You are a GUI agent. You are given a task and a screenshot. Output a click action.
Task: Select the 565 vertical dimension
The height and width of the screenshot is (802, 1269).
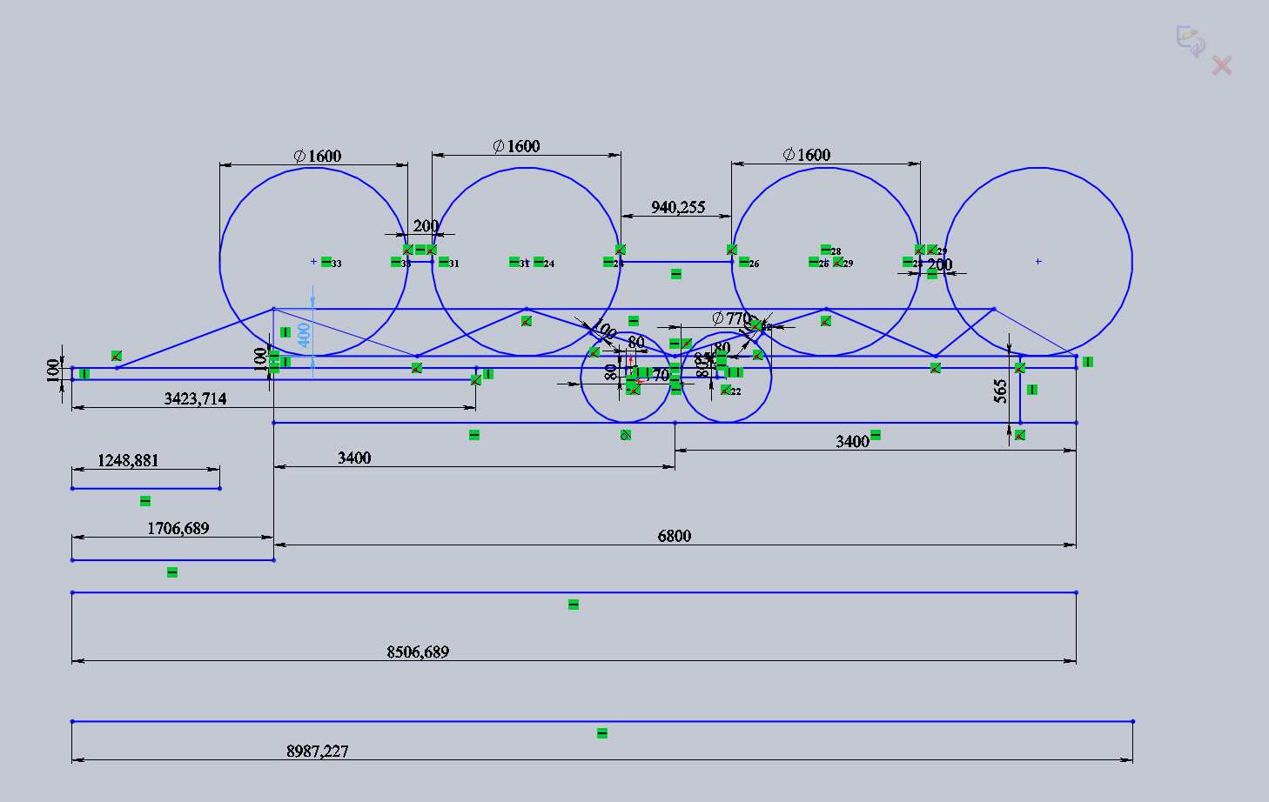click(1001, 391)
